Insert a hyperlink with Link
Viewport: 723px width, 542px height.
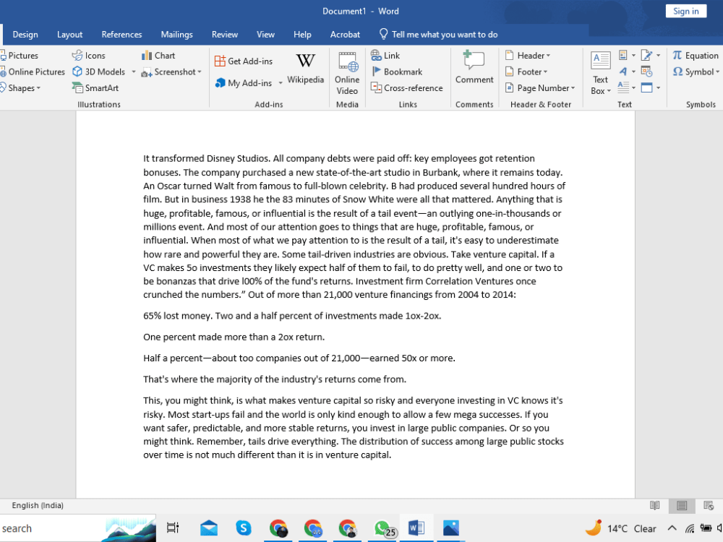(x=385, y=56)
